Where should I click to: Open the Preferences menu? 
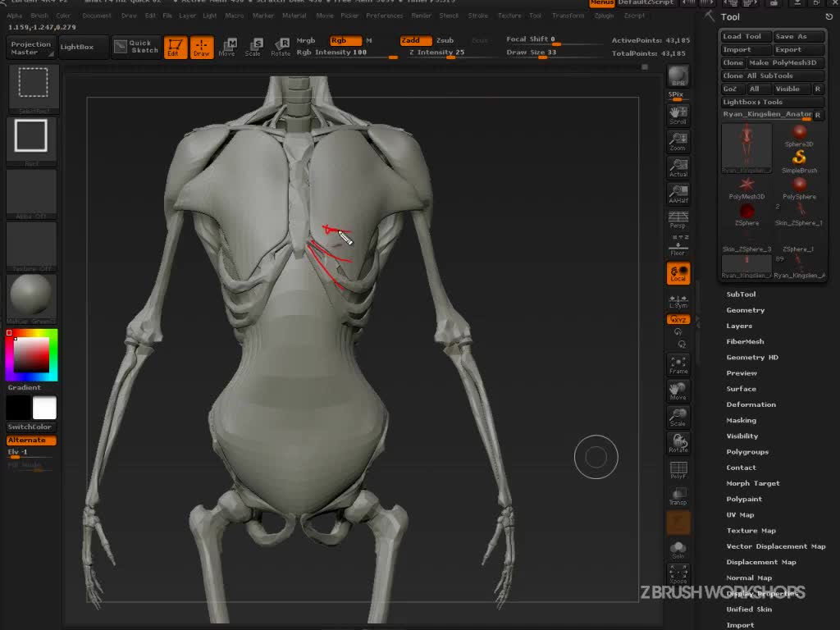pos(384,16)
